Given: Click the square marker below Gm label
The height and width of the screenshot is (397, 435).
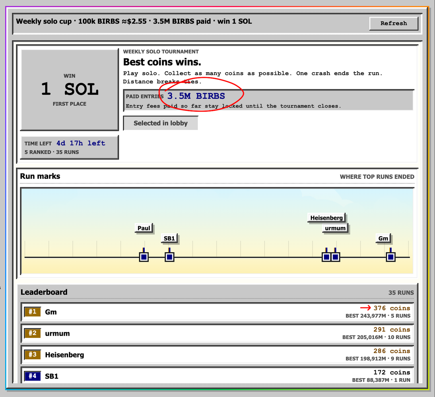Looking at the screenshot, I should 391,257.
